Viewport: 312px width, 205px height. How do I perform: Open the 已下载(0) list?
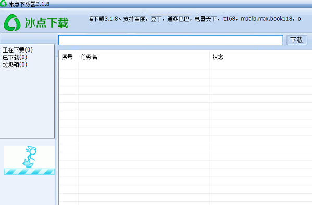tap(15, 57)
